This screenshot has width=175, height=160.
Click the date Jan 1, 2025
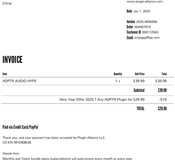point(142,11)
